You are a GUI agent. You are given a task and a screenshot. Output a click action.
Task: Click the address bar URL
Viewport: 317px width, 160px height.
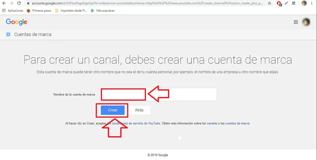pos(147,3)
